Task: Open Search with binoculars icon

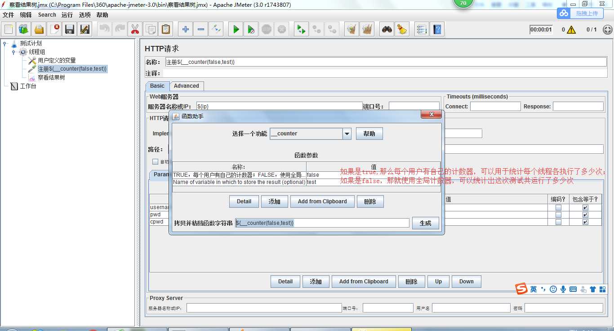Action: point(387,30)
